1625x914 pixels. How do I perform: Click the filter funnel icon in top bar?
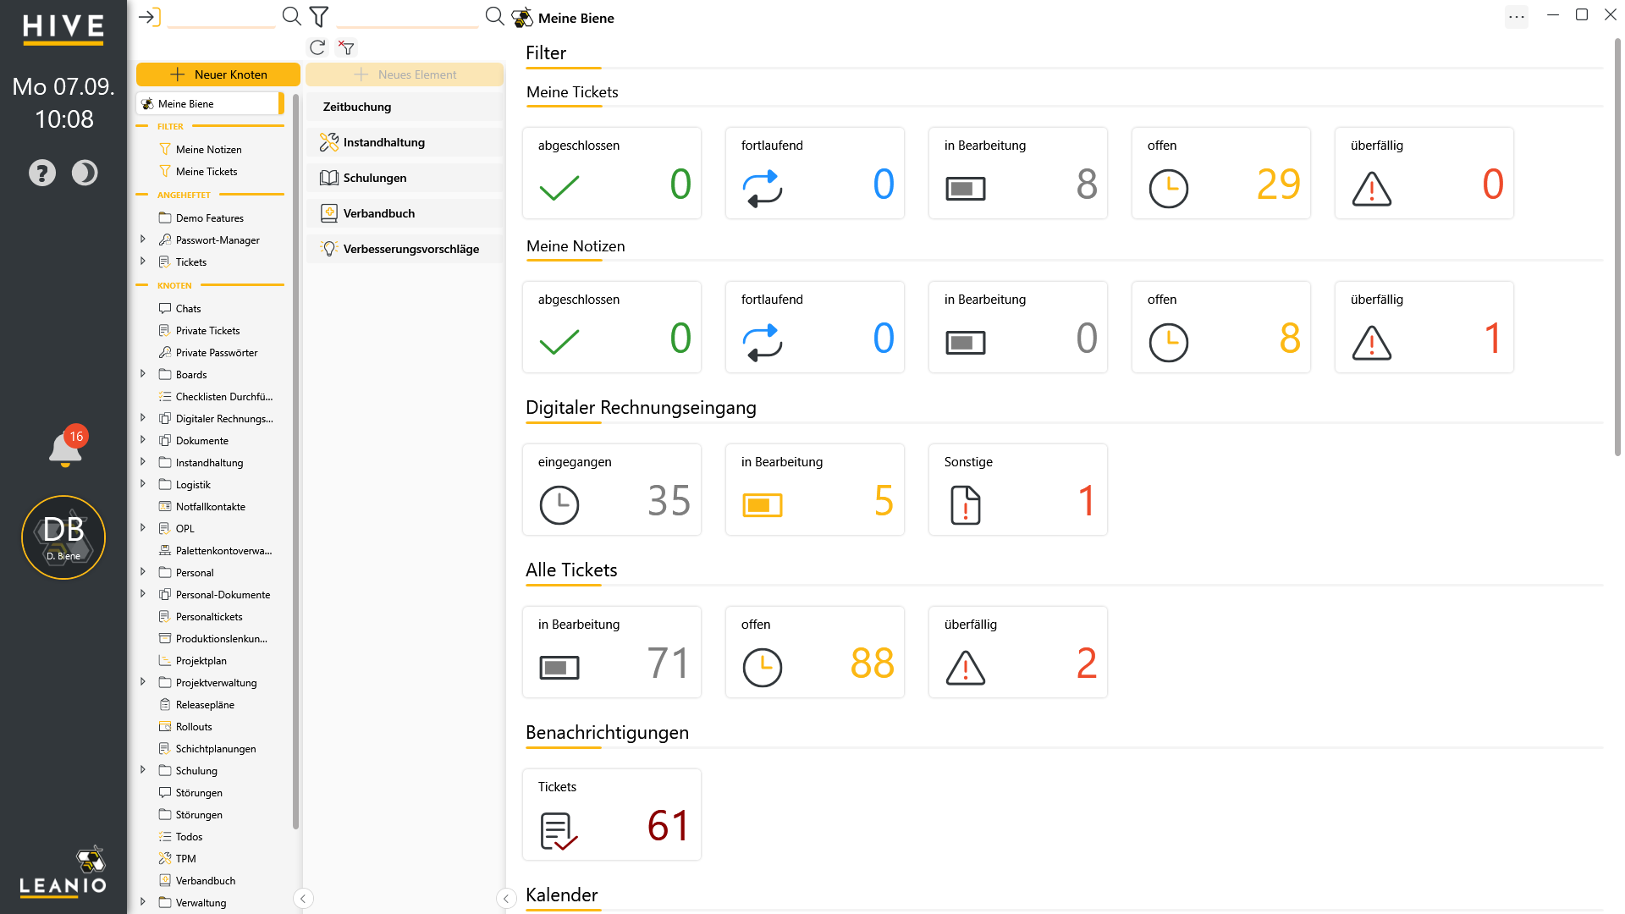(319, 16)
